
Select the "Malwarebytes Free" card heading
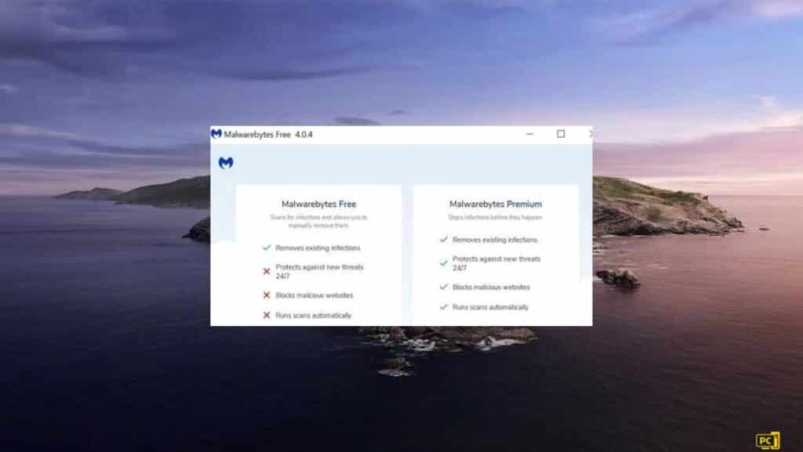(318, 204)
